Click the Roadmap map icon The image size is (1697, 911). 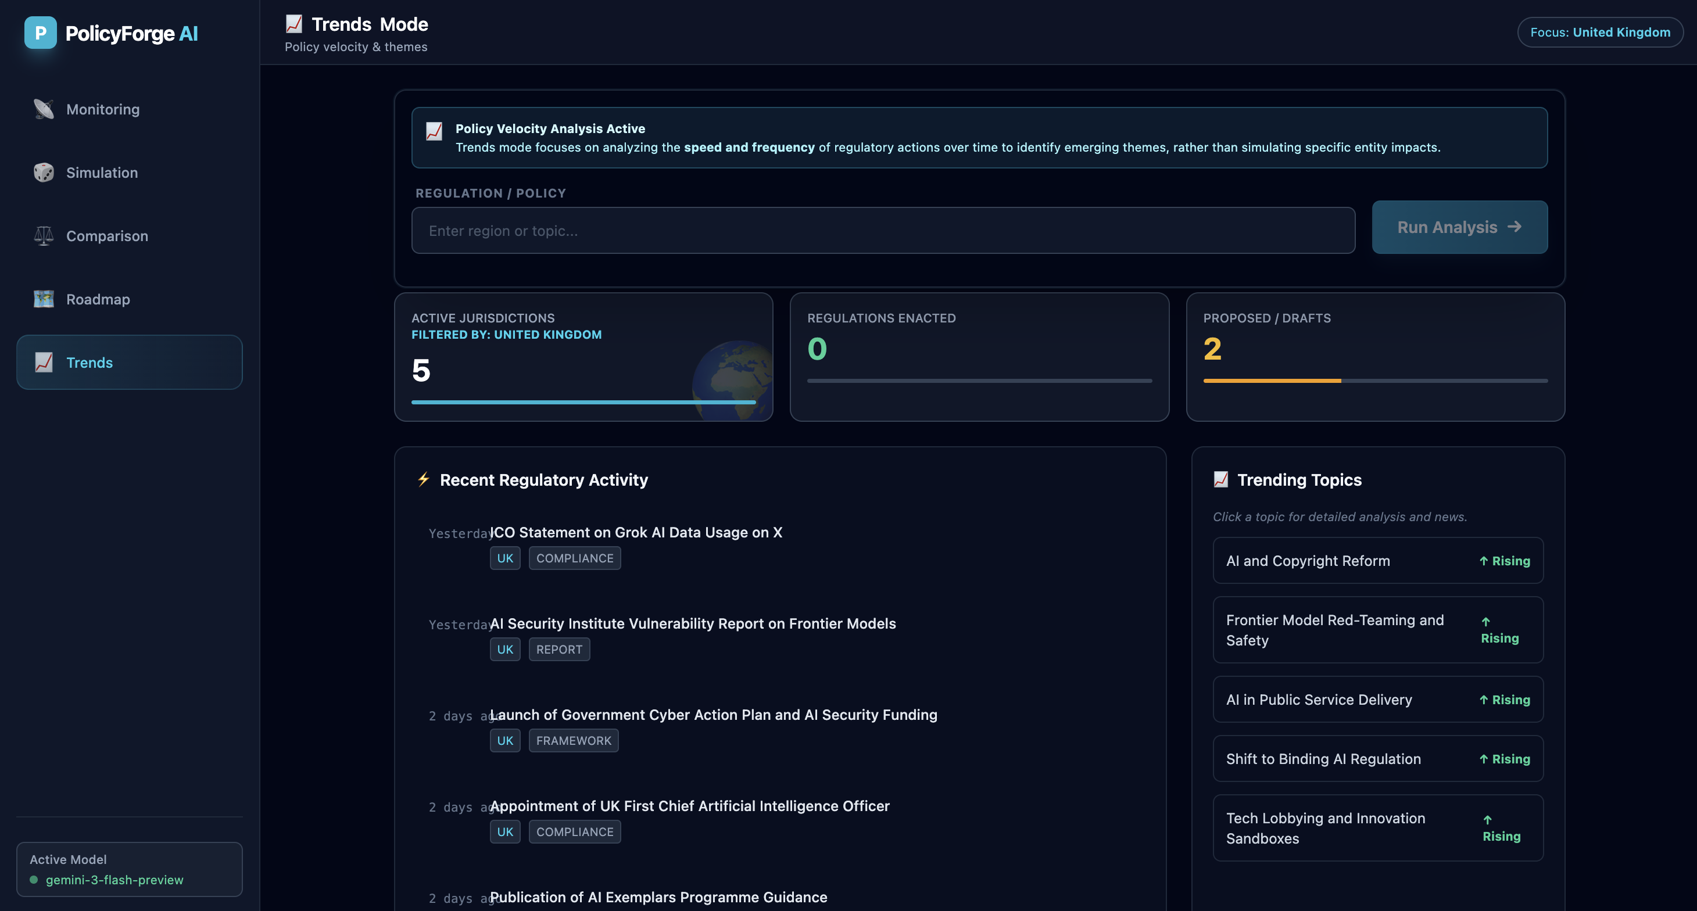pos(44,299)
